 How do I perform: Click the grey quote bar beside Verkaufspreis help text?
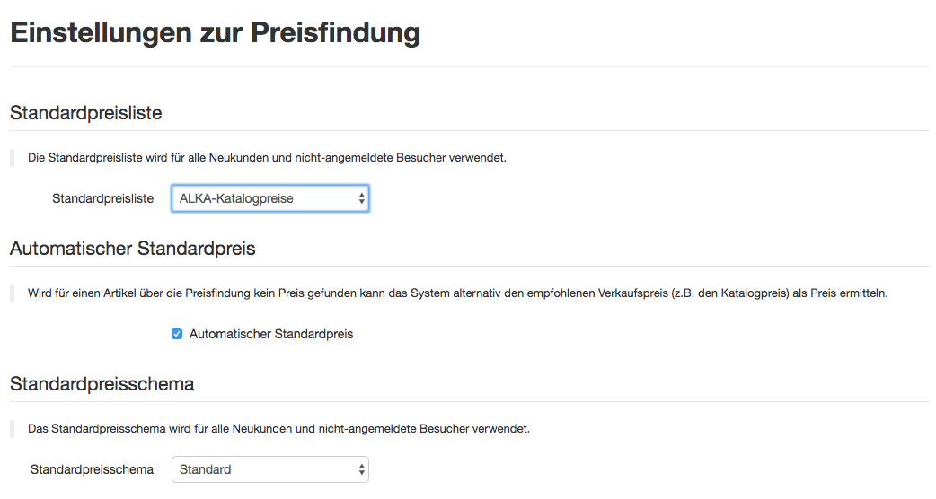point(13,293)
